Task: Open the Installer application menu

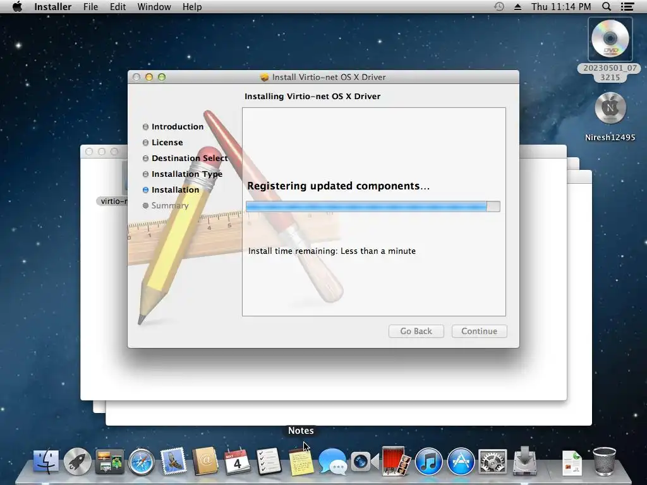Action: click(x=53, y=6)
